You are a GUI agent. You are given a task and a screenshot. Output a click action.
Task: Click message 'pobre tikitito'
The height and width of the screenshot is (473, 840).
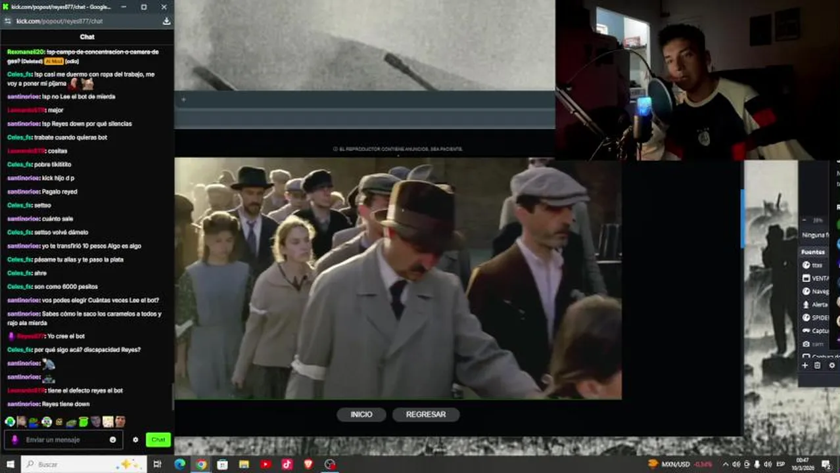pos(53,164)
